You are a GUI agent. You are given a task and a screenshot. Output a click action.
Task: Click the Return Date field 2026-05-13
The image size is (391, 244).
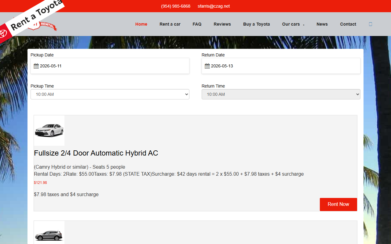[281, 66]
